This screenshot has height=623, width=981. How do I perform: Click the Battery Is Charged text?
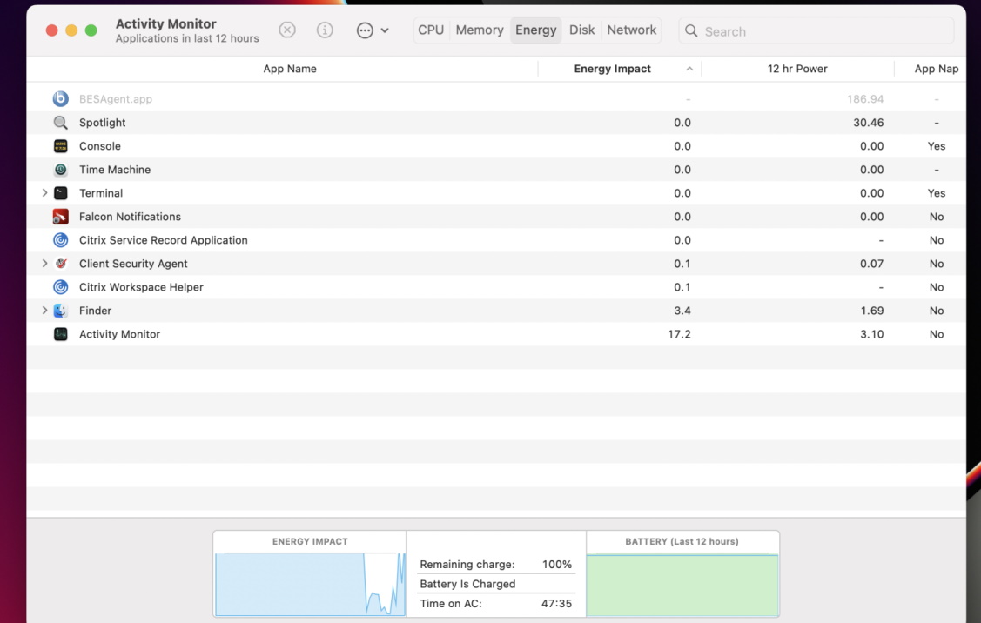point(467,584)
